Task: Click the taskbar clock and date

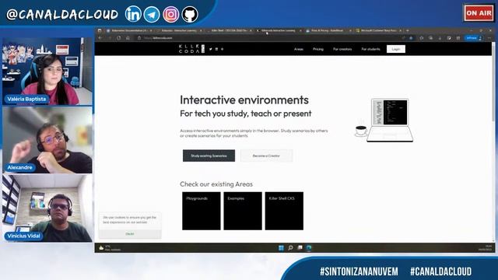Action: tap(485, 248)
